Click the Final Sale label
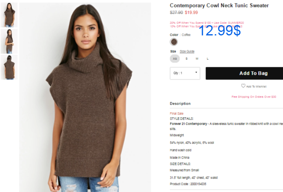The image size is (283, 192). point(176,113)
